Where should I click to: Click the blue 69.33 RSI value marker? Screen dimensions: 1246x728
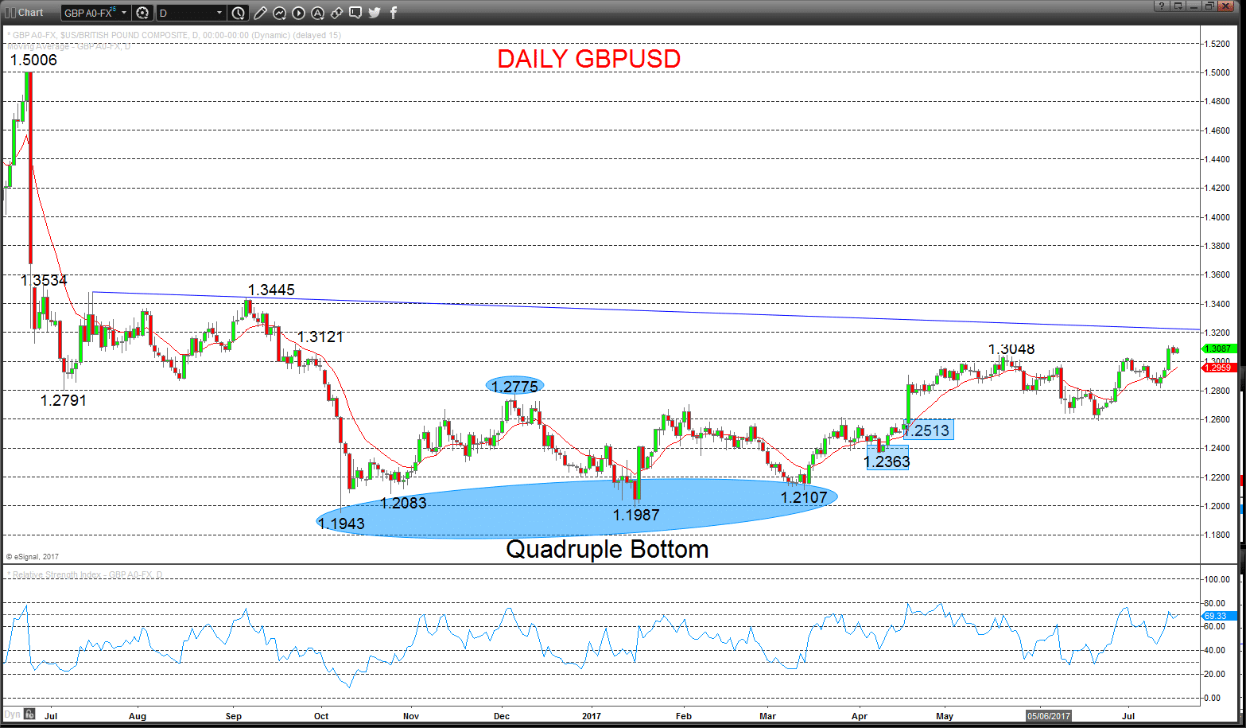pyautogui.click(x=1217, y=616)
